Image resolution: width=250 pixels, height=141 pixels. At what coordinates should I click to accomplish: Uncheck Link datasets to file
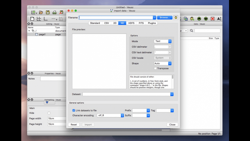74,110
